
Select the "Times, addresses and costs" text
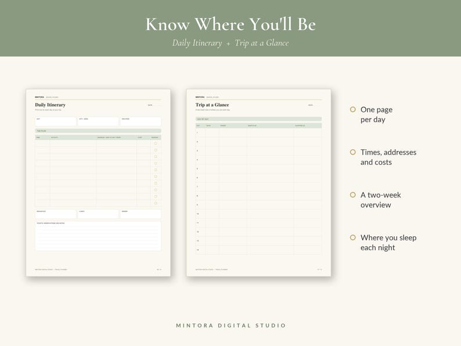point(388,157)
